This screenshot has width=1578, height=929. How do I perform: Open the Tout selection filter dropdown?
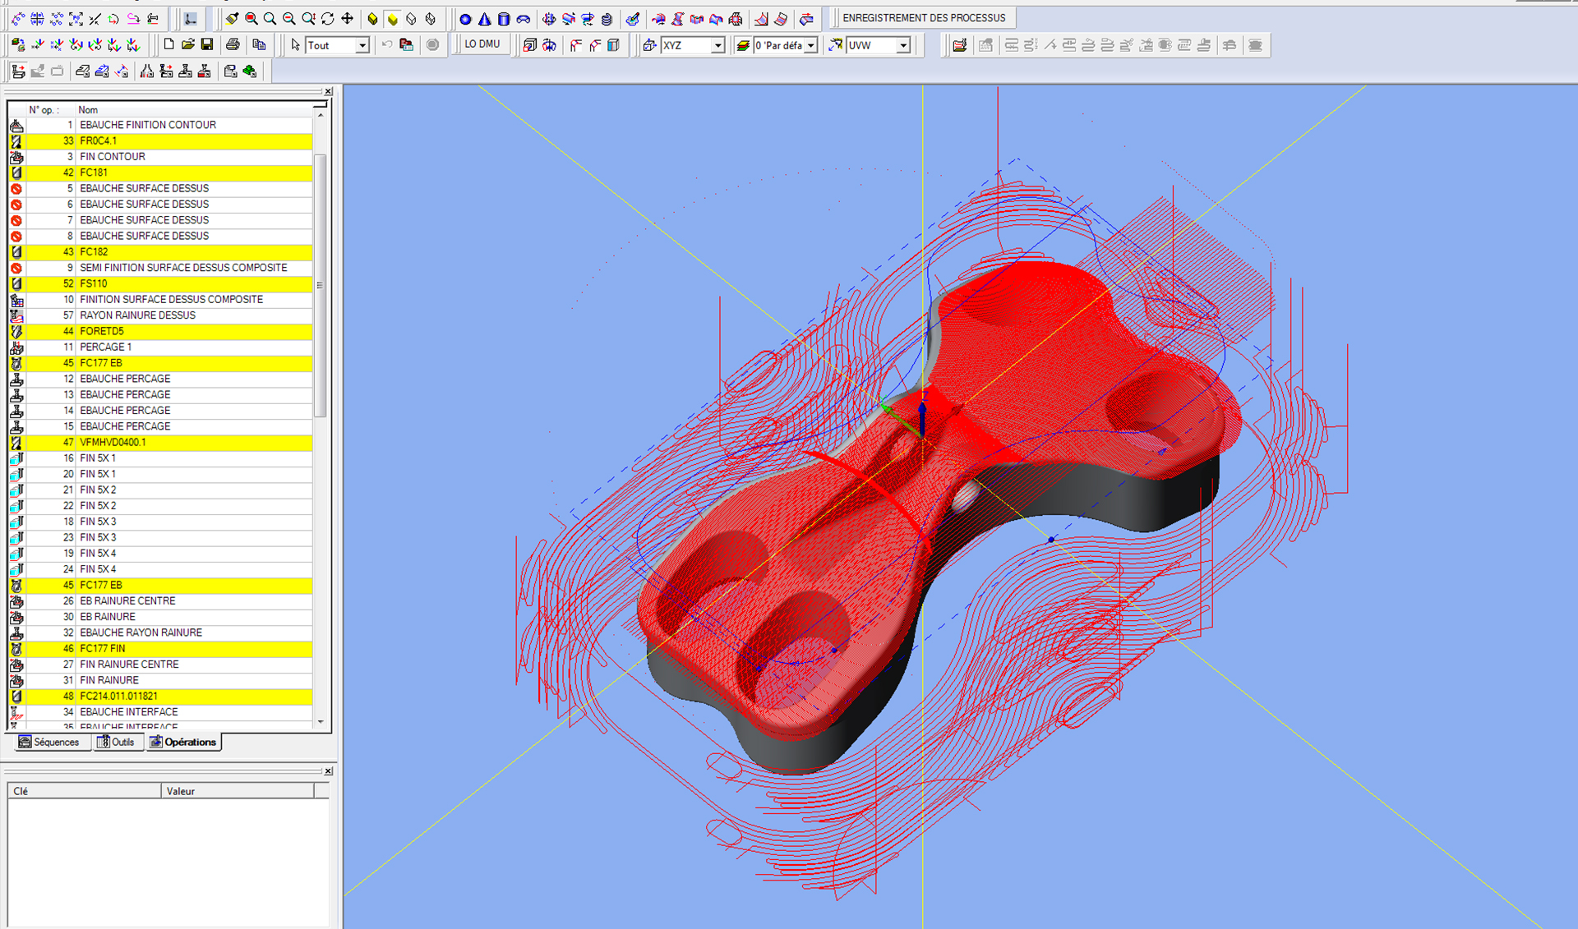pos(362,46)
